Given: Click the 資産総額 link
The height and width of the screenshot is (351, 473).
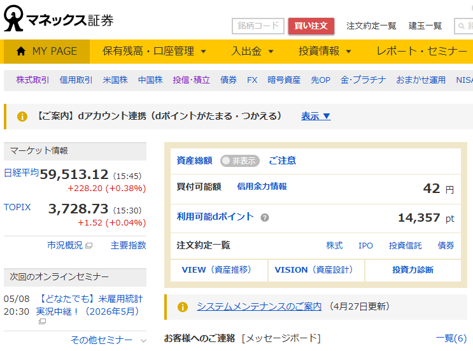Looking at the screenshot, I should pos(195,161).
